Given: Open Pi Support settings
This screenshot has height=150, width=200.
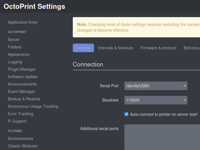Looking at the screenshot, I should click(17, 121).
